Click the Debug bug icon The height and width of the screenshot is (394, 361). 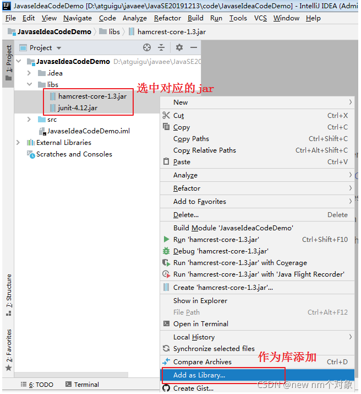pyautogui.click(x=166, y=251)
